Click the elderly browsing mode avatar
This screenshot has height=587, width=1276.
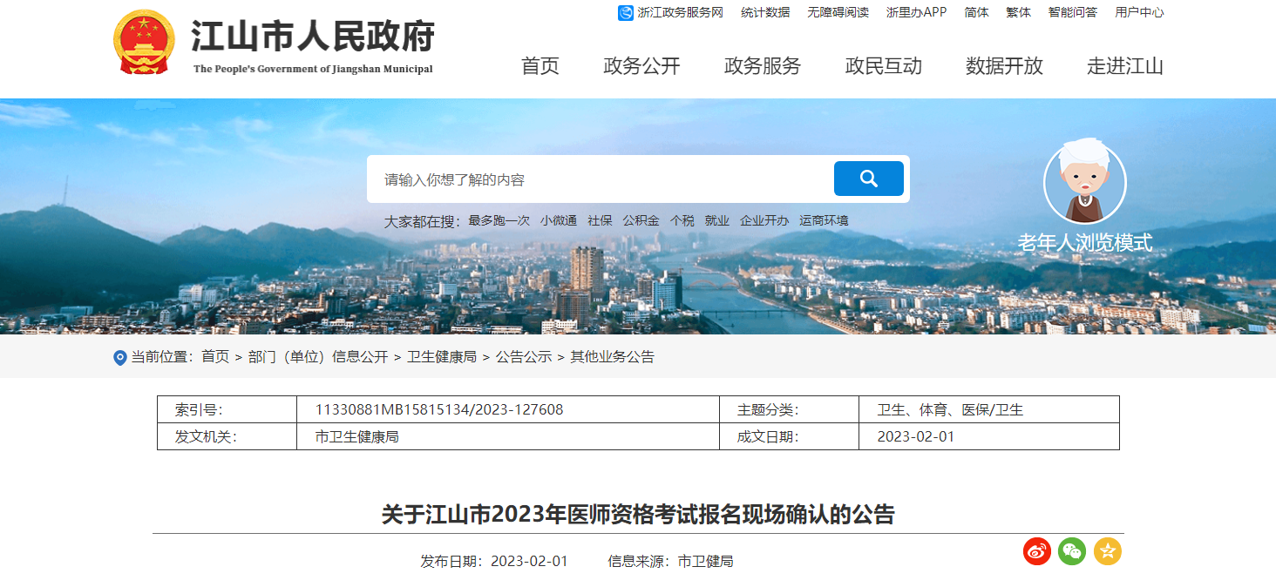click(x=1084, y=184)
